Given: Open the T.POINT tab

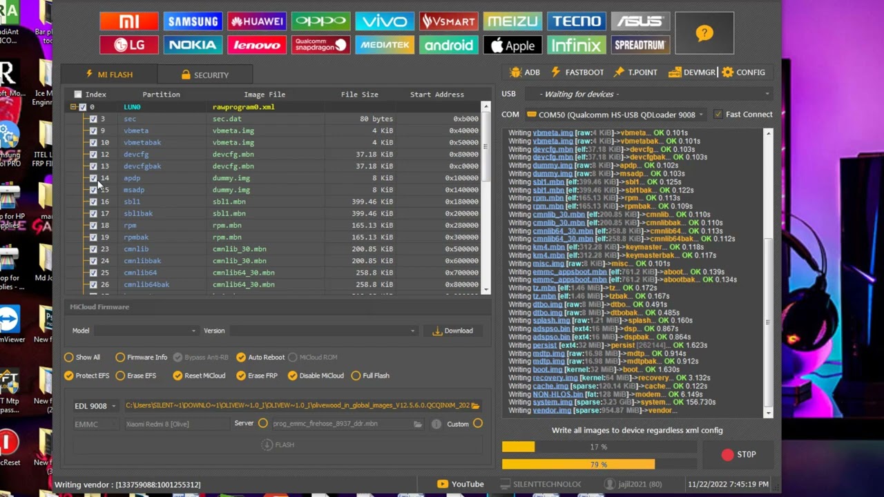Looking at the screenshot, I should click(x=635, y=72).
